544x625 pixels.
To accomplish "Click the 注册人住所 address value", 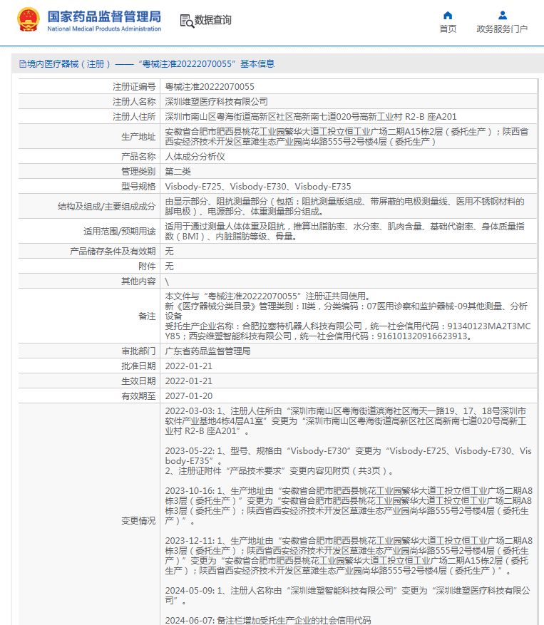I will point(311,116).
